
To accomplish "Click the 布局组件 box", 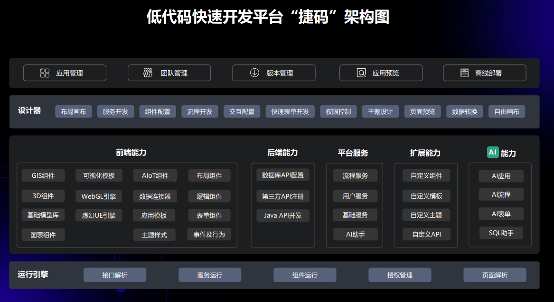I will [x=209, y=175].
